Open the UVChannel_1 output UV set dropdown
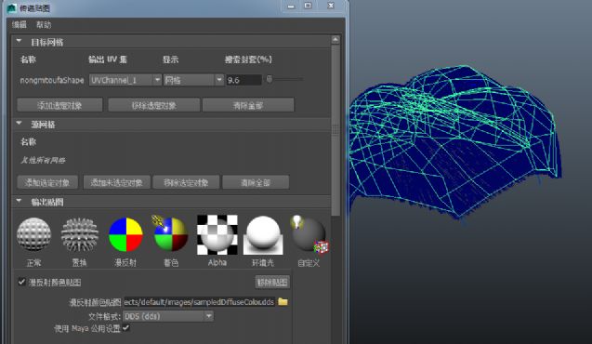The width and height of the screenshot is (592, 344). coord(125,80)
